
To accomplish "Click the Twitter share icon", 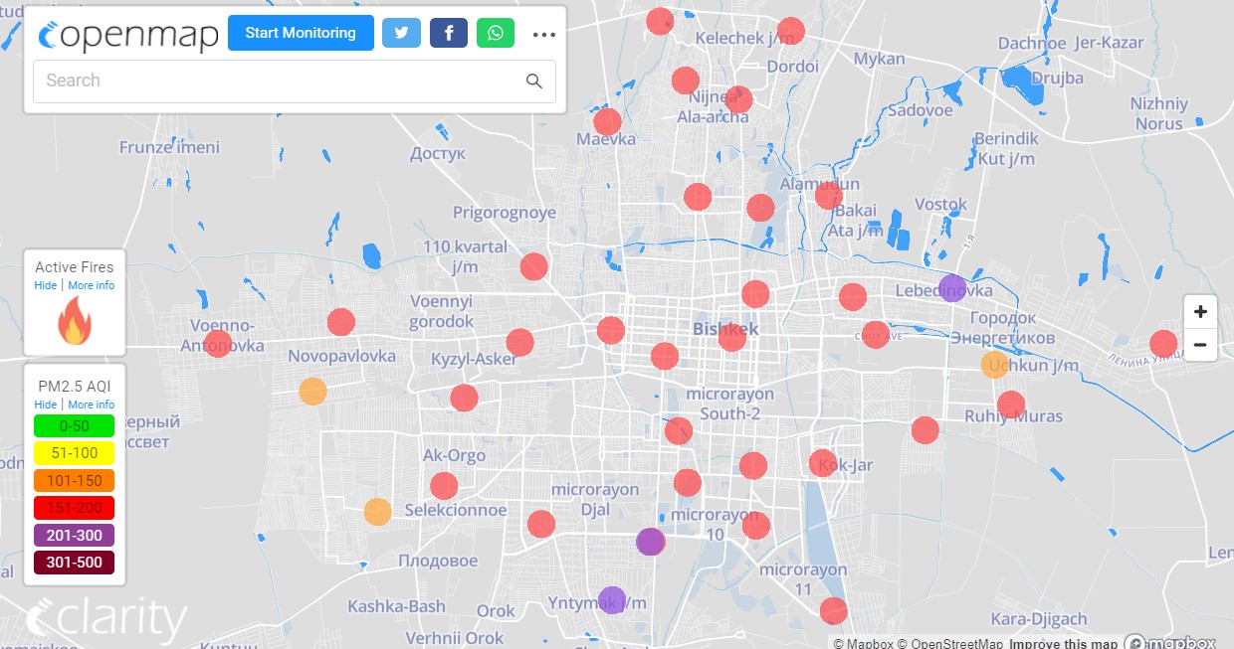I will 401,33.
